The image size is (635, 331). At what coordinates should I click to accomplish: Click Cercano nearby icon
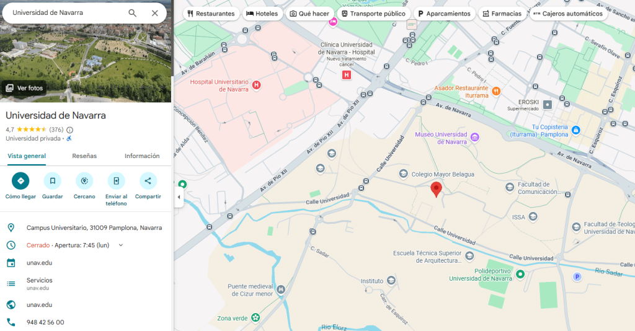(84, 181)
